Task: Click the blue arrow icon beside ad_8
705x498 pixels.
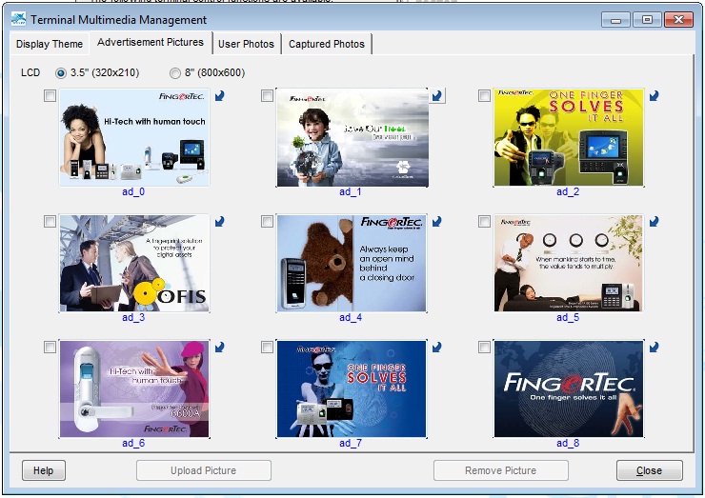Action: pos(654,348)
